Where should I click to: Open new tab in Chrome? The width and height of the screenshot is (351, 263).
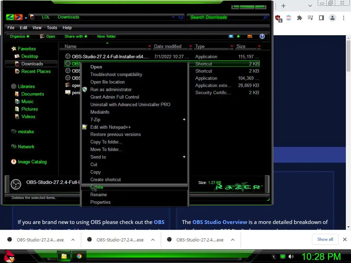(283, 6)
